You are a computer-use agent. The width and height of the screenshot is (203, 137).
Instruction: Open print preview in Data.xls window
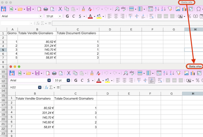[x=52, y=9]
